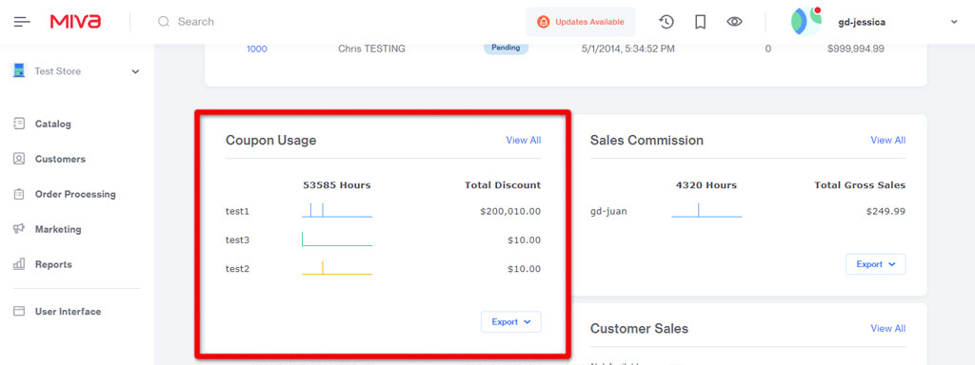This screenshot has width=975, height=365.
Task: Click the gd-juan affiliate name
Action: click(x=608, y=211)
